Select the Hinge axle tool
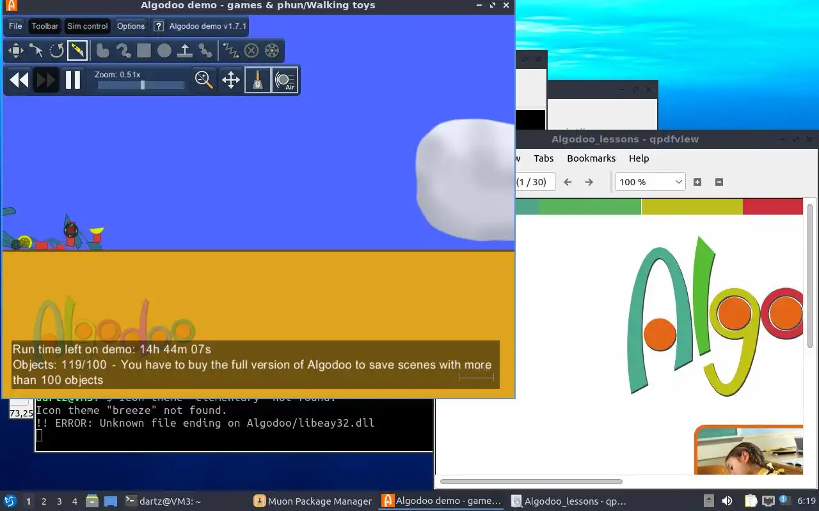This screenshot has height=511, width=819. (272, 50)
